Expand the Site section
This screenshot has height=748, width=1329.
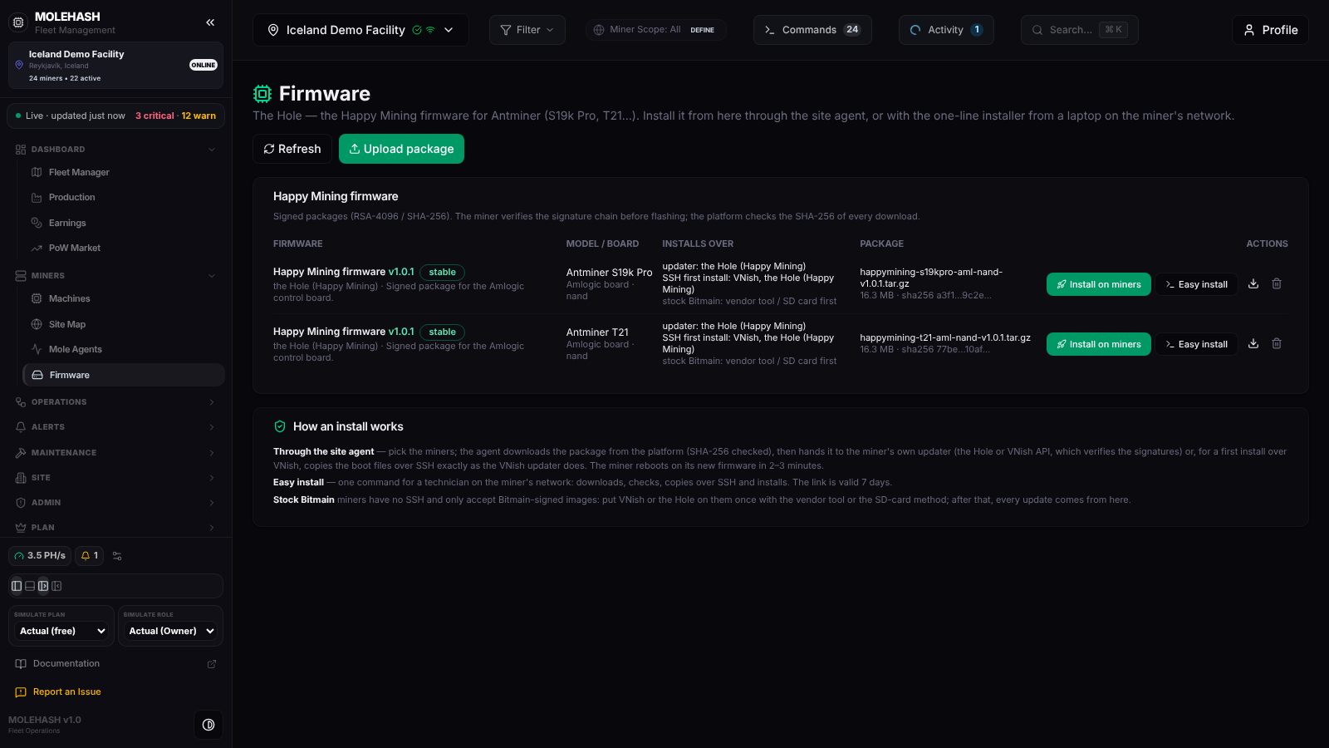tap(115, 478)
